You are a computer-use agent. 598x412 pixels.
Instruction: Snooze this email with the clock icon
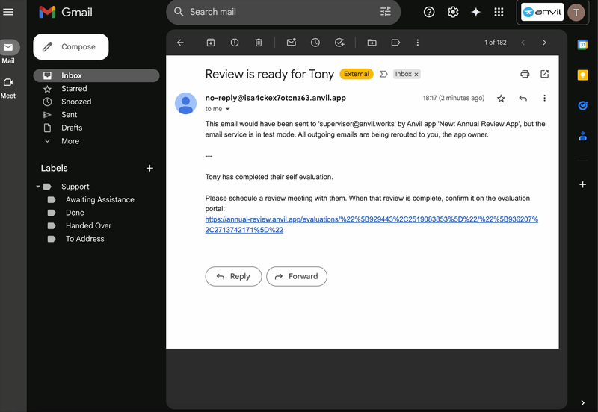tap(315, 43)
